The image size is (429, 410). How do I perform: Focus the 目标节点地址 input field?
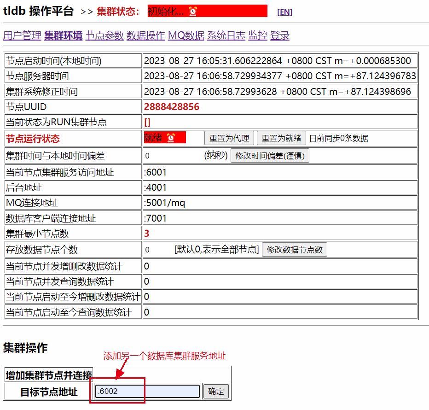pyautogui.click(x=148, y=392)
